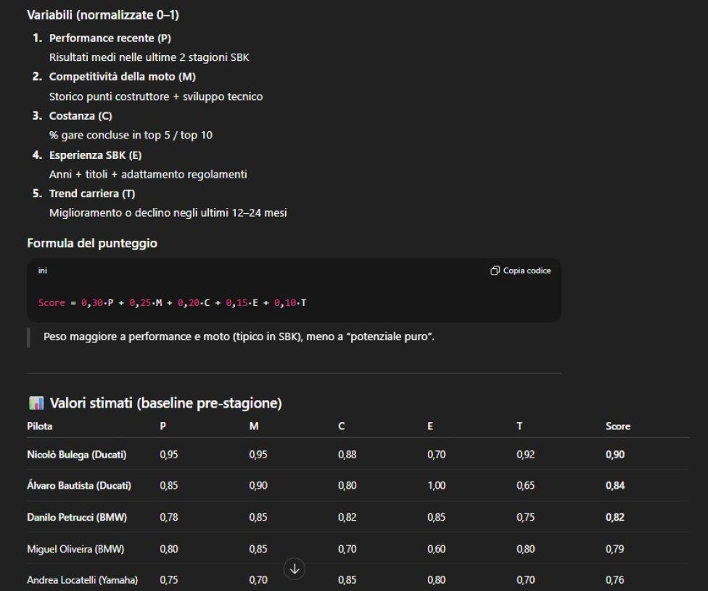The image size is (708, 591).
Task: Click 'Esperienza SBK (E)' list item
Action: point(95,155)
